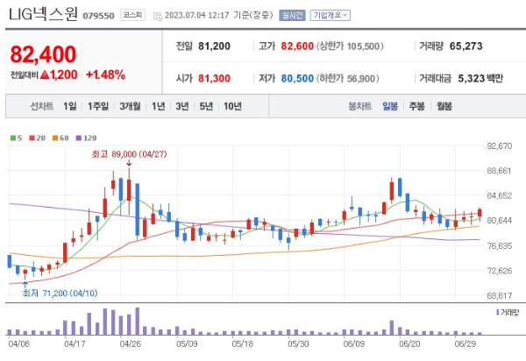Click the 04/06 date axis label

click(x=18, y=343)
